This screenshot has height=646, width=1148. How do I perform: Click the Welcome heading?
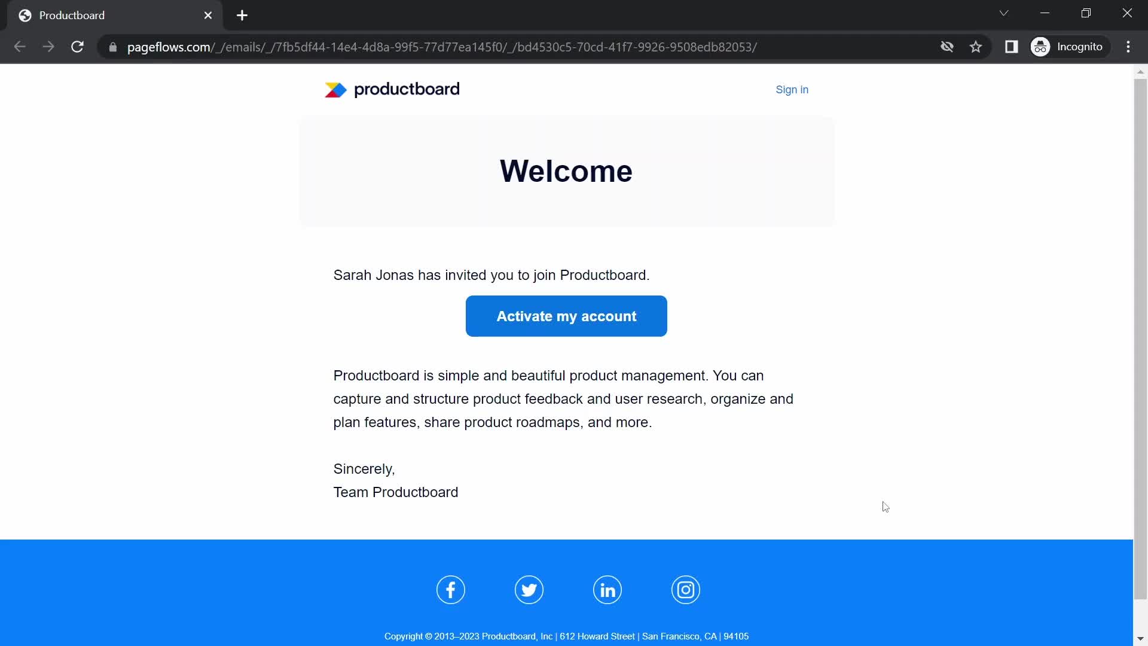click(x=566, y=171)
